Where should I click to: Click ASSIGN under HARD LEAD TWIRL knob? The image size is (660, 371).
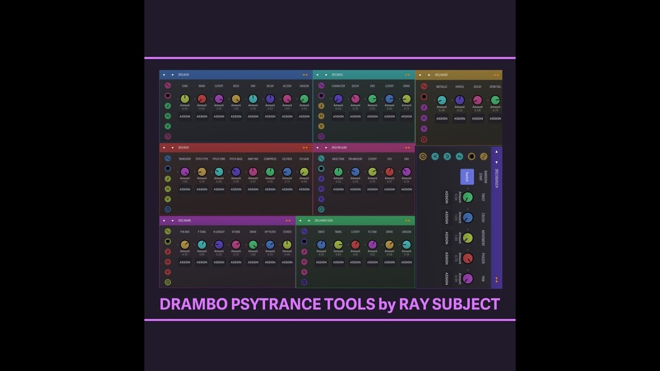[x=338, y=262]
